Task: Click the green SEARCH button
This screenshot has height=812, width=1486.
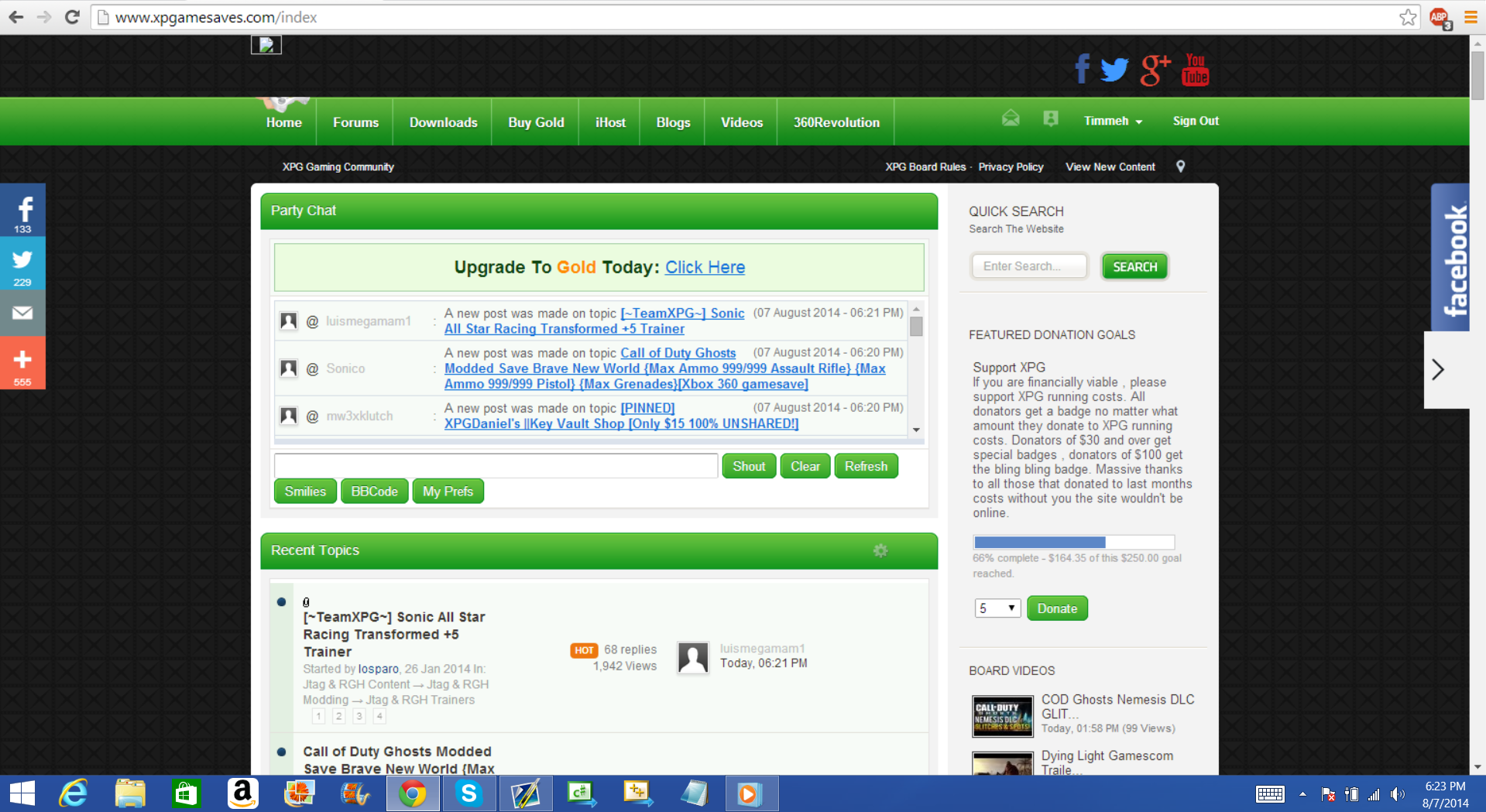Action: (x=1134, y=266)
